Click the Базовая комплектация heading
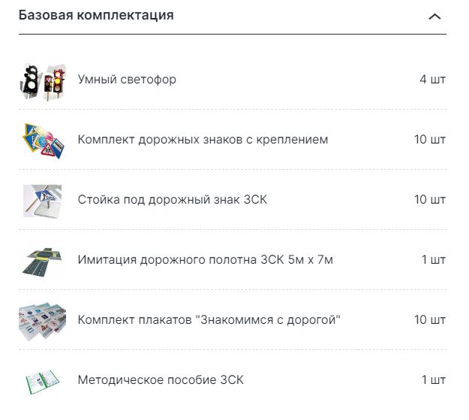 coord(96,15)
